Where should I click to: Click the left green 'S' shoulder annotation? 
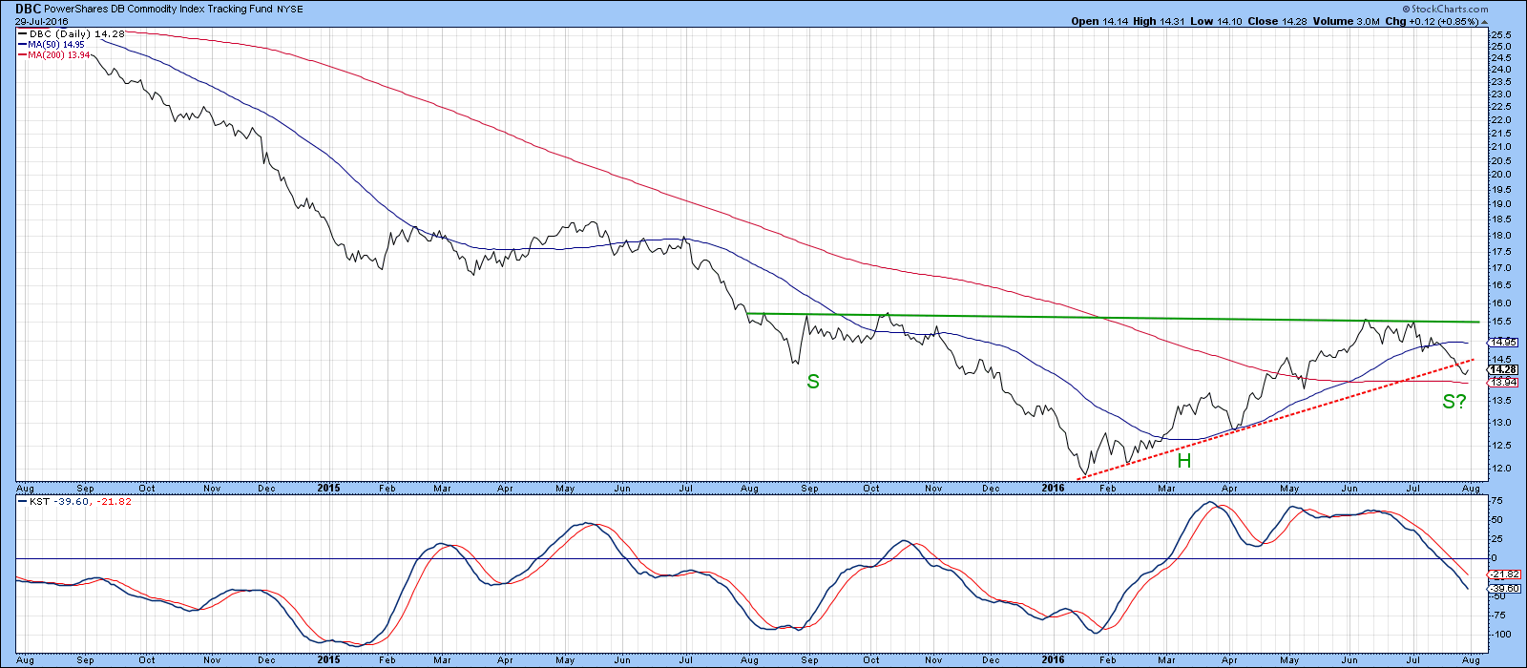coord(813,382)
